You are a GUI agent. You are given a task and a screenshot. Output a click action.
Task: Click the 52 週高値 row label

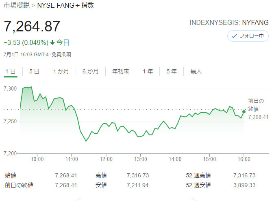[x=198, y=175]
